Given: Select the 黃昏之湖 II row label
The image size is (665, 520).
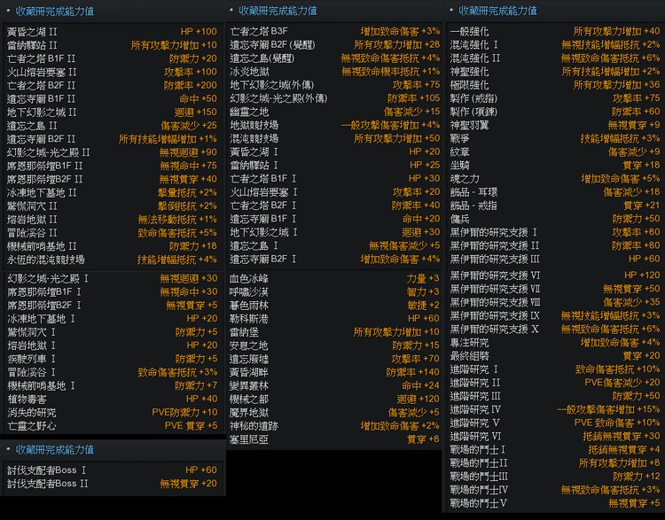Looking at the screenshot, I should point(32,32).
